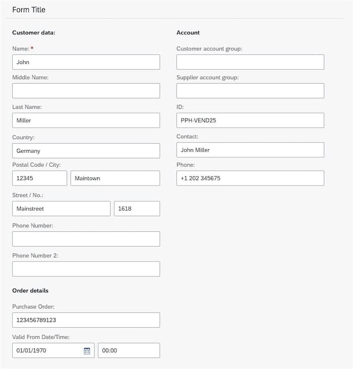Viewport: 353px width, 369px height.
Task: Click the Supplier account group: label
Action: click(x=207, y=78)
